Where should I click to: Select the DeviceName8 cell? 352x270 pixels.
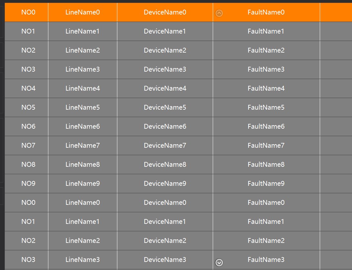(x=165, y=165)
